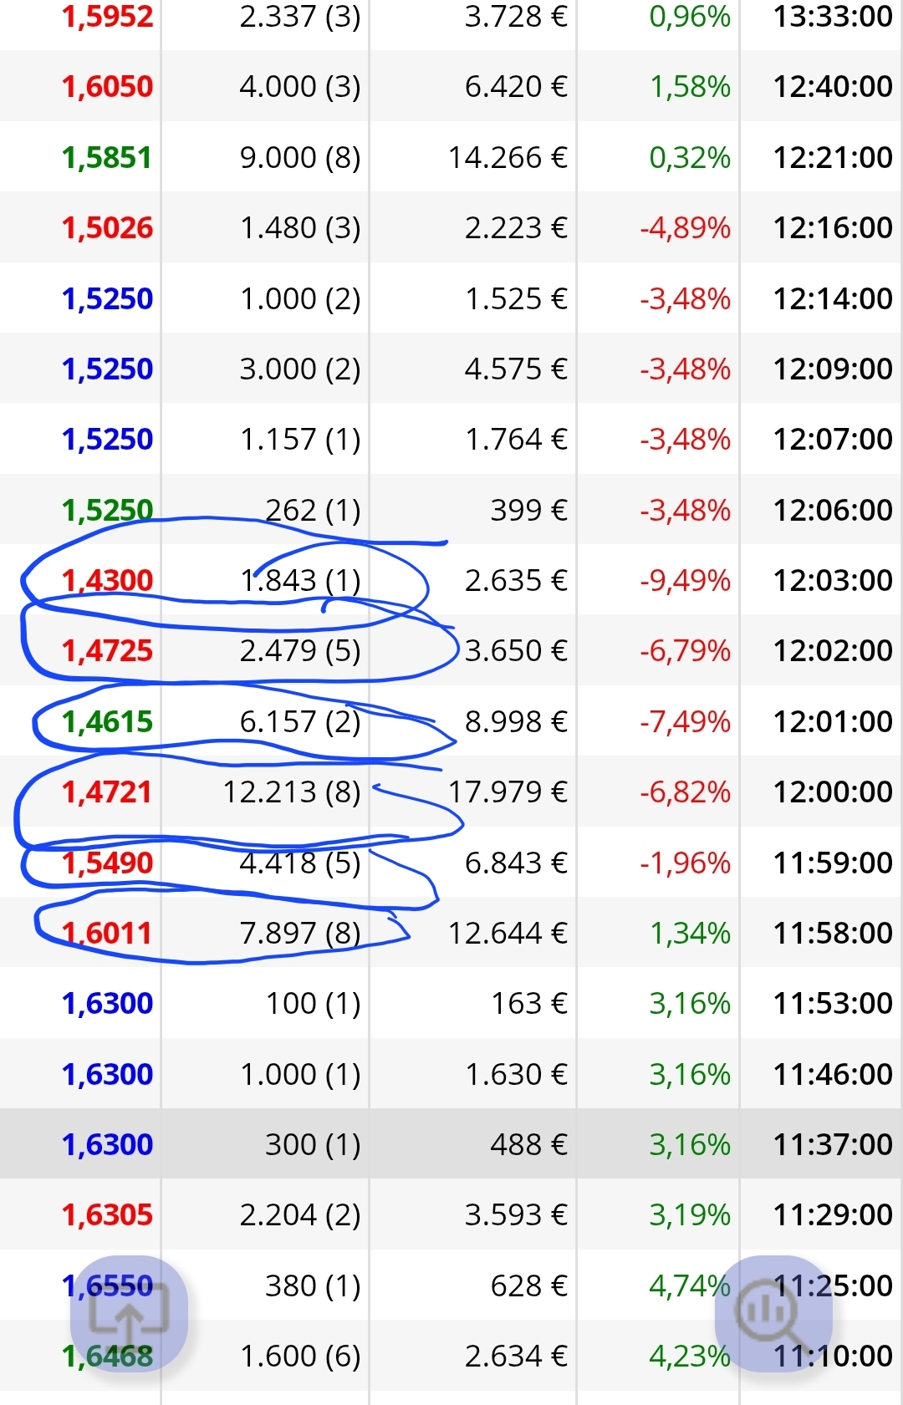
Task: Click the 2.223 € turnover cell
Action: click(x=517, y=227)
